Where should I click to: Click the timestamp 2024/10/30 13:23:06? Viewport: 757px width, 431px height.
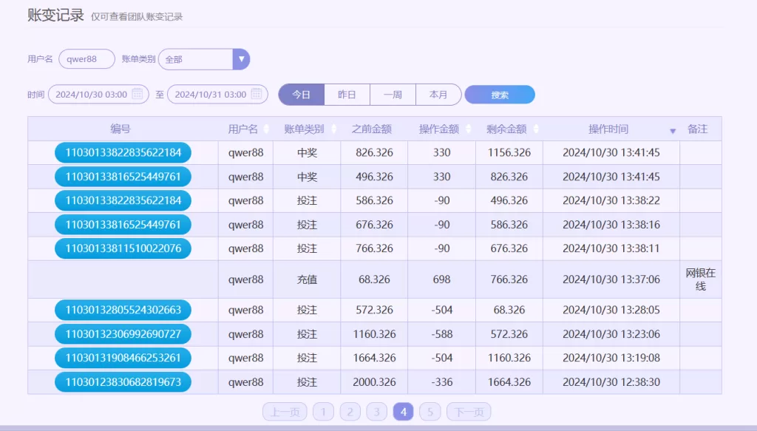coord(611,334)
